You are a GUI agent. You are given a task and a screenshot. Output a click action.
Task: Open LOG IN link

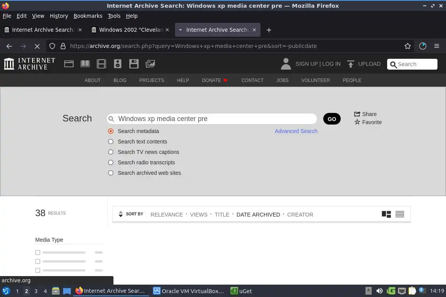tap(331, 64)
